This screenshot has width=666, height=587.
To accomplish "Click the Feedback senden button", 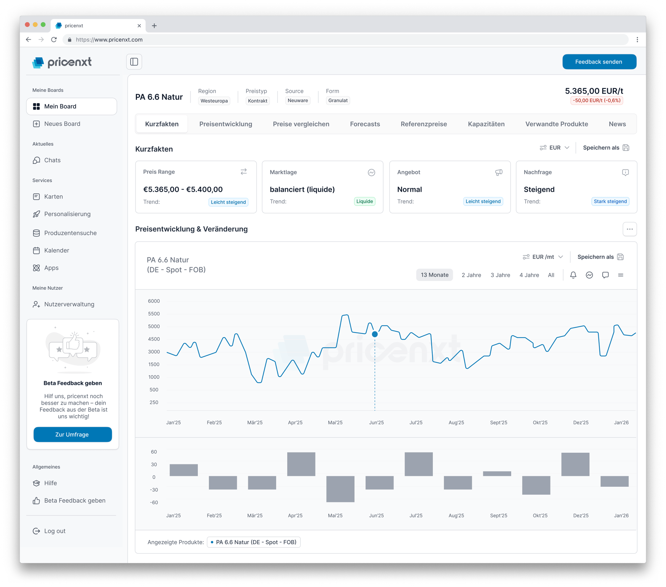I will 599,62.
